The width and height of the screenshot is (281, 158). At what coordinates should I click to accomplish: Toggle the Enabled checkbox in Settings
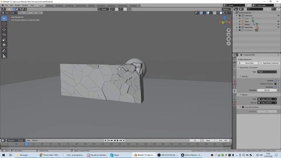(x=275, y=81)
